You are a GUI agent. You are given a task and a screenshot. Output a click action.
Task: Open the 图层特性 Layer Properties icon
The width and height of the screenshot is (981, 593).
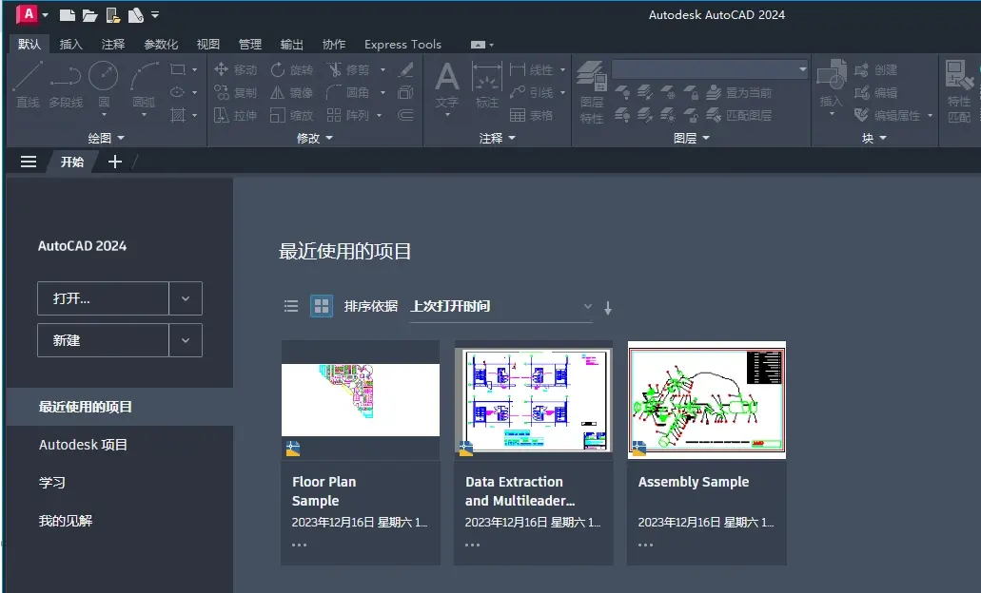pyautogui.click(x=591, y=92)
